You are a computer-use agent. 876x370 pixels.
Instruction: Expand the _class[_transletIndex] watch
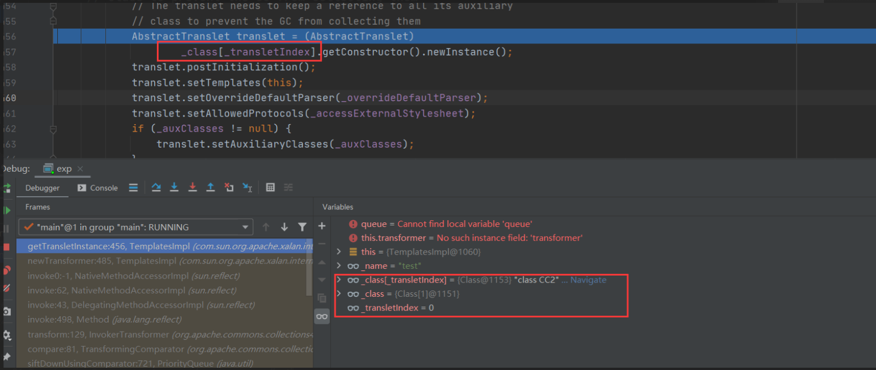[x=338, y=280]
